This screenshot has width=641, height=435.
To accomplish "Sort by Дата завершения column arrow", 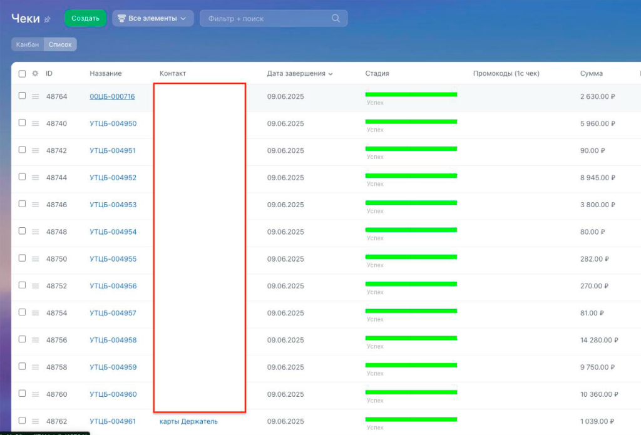I will click(x=331, y=74).
